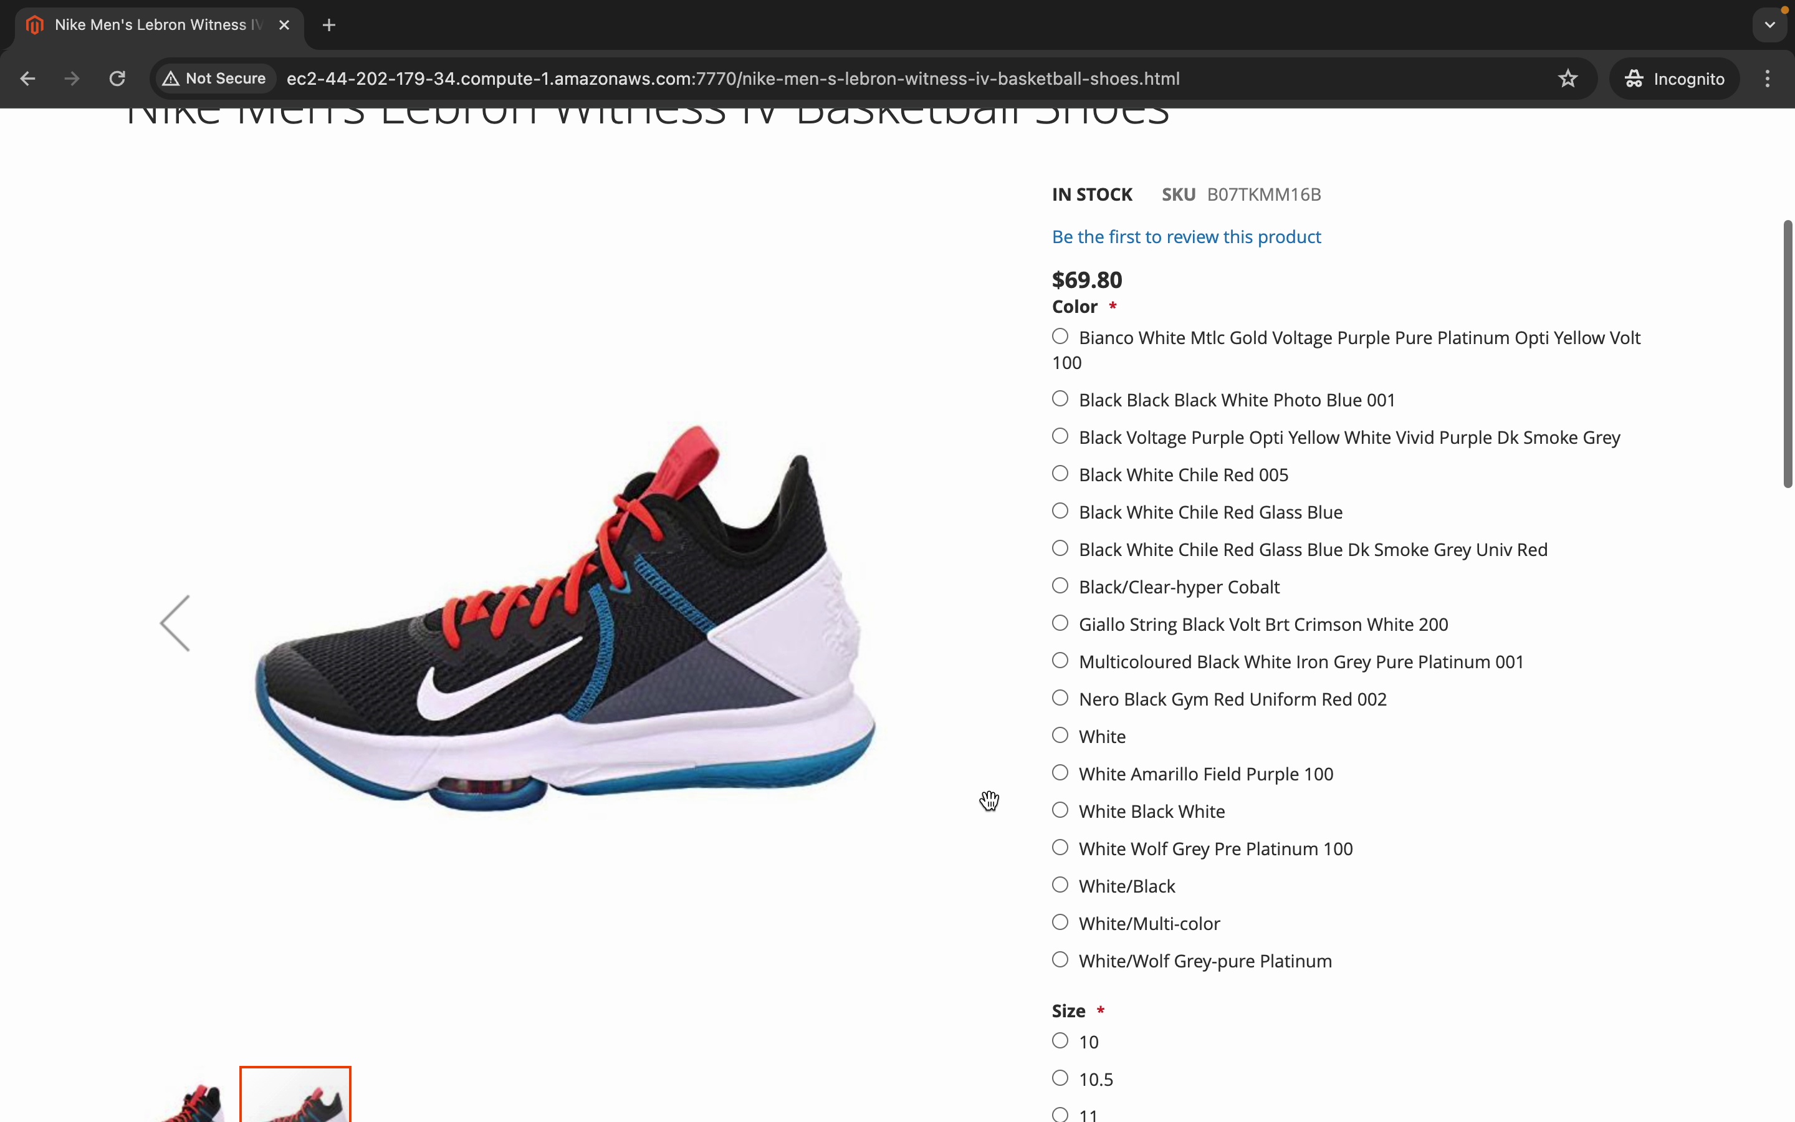The height and width of the screenshot is (1122, 1795).
Task: Close the Nike product tab
Action: (284, 25)
